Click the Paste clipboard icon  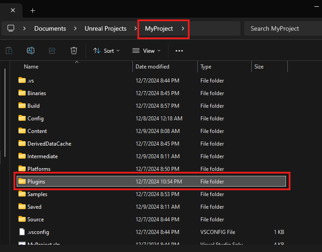tap(9, 50)
